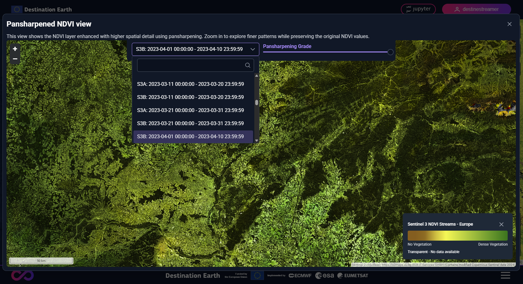Choose the S3B 2023-03-21 time range

pos(190,123)
